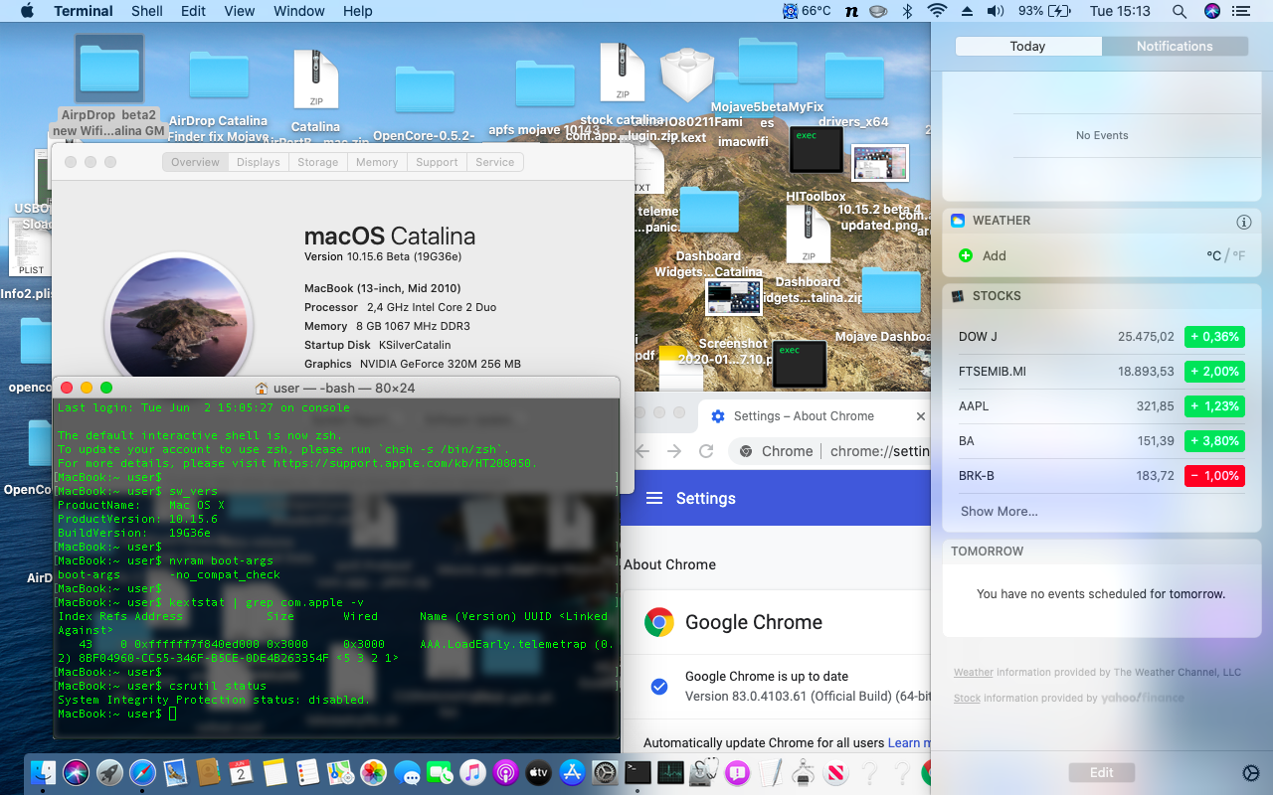This screenshot has height=795, width=1273.
Task: Open Shell menu in menu bar
Action: point(147,11)
